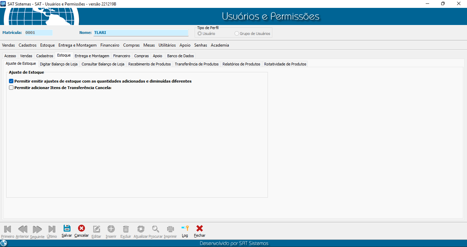Viewport: 467px width, 247px height.
Task: Open the Rotatividade de Produtos tab
Action: 285,64
